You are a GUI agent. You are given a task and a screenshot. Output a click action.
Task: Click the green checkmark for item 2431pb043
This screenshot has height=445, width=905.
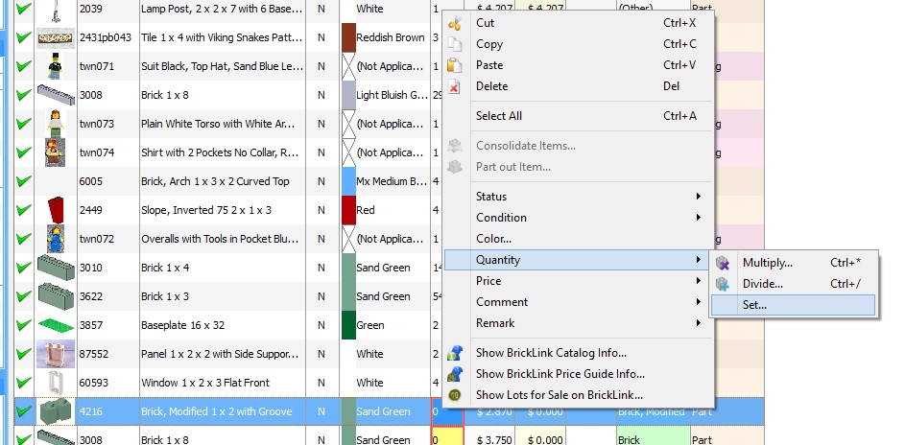(24, 37)
